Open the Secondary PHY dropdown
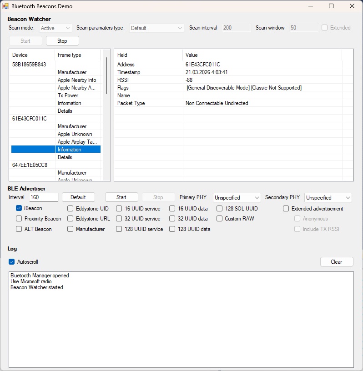363x371 pixels. (328, 198)
